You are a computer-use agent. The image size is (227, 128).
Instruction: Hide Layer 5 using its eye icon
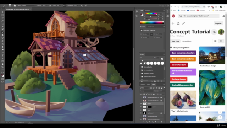[141, 107]
